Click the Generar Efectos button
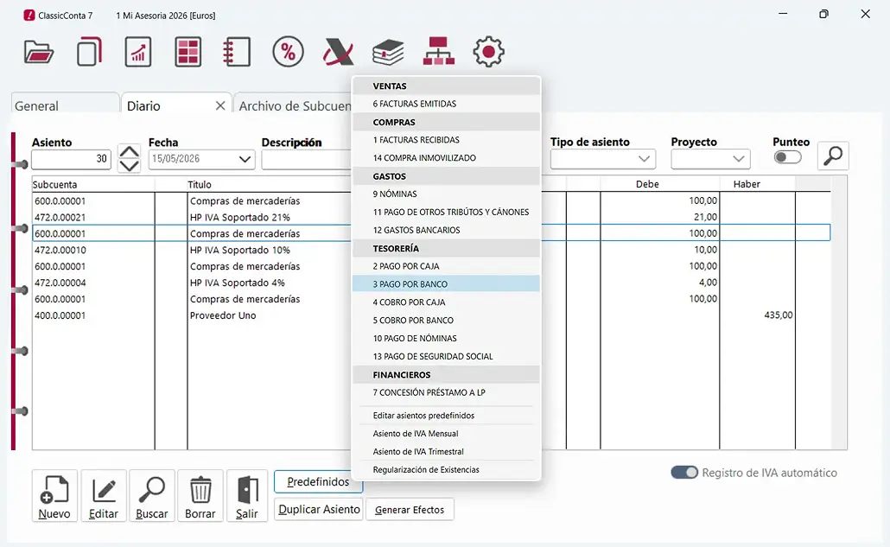The height and width of the screenshot is (547, 890). pos(410,510)
